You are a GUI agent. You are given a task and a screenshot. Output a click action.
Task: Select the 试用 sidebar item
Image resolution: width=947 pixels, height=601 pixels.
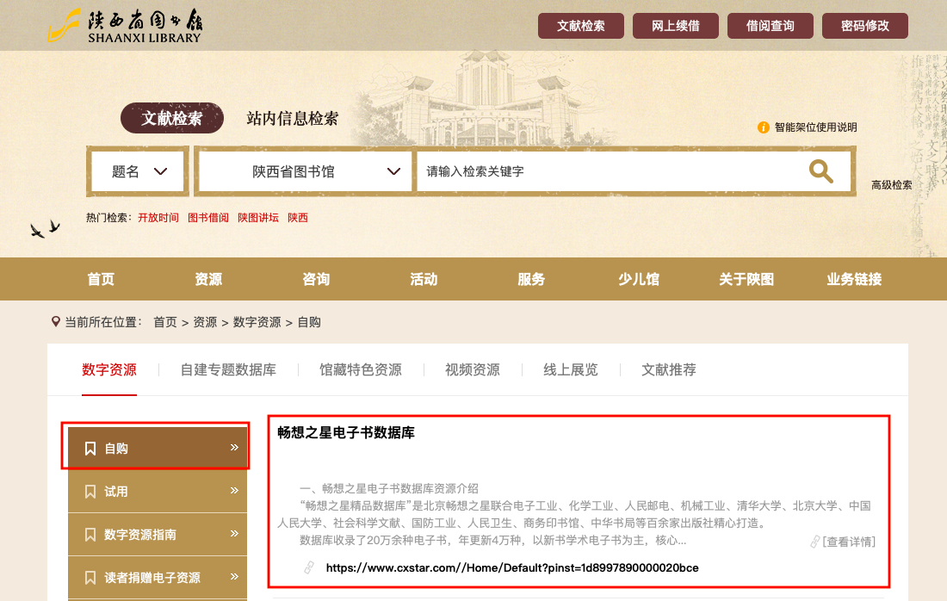[158, 491]
